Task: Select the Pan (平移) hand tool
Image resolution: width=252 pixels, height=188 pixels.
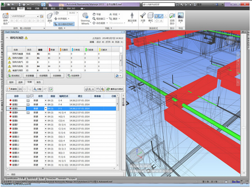Action: 97,14
